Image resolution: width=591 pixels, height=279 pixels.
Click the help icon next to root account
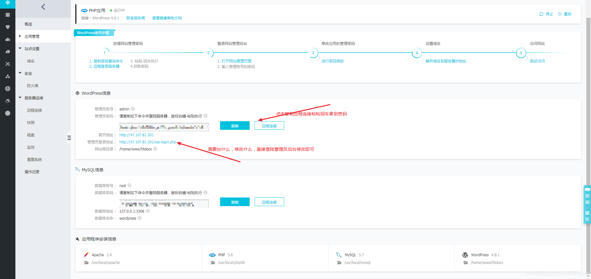click(130, 185)
